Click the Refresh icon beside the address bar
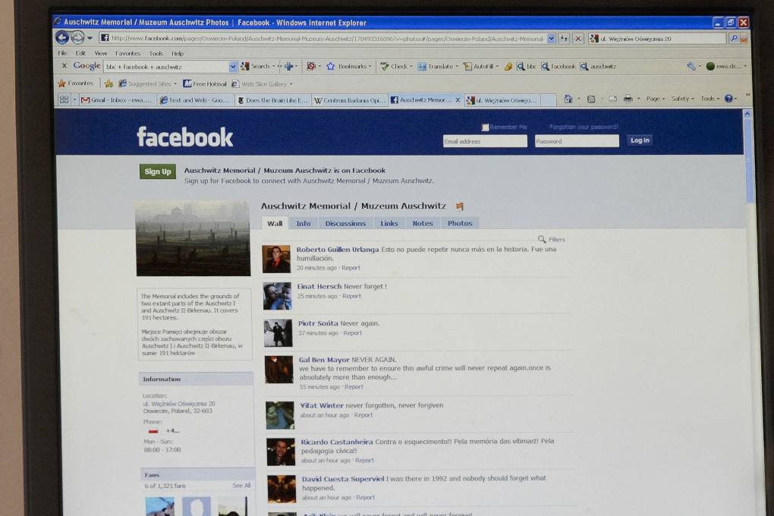The height and width of the screenshot is (516, 774). (x=564, y=39)
